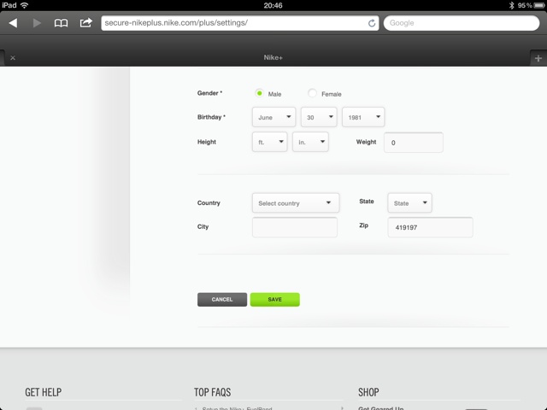
Task: Click the SHOP footer heading
Action: (368, 392)
